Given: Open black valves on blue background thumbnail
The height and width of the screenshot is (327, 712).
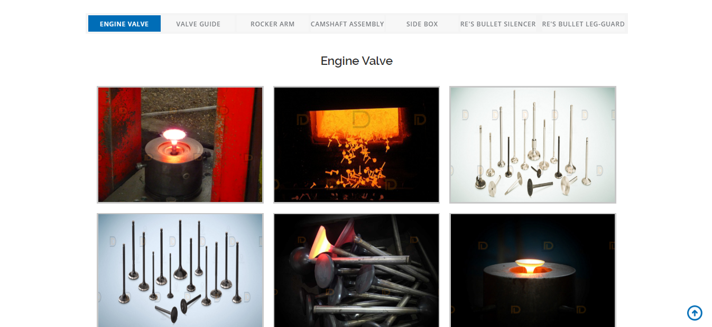Looking at the screenshot, I should coord(180,270).
